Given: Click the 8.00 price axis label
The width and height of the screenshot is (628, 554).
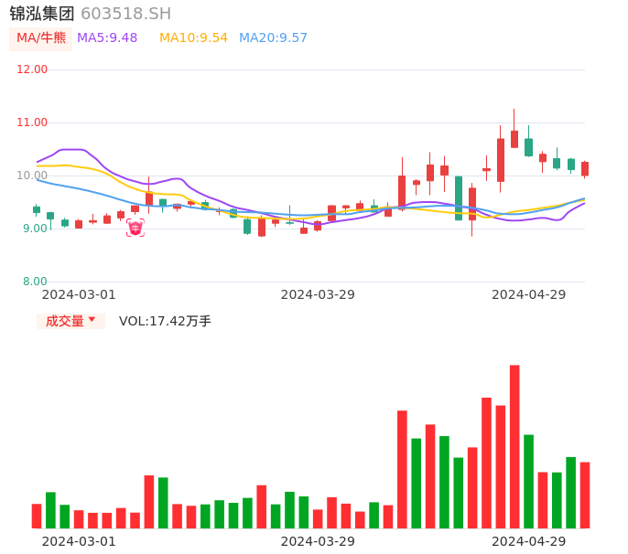Looking at the screenshot, I should pos(35,282).
